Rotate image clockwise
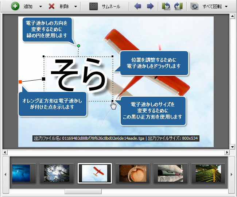 [x=178, y=6]
